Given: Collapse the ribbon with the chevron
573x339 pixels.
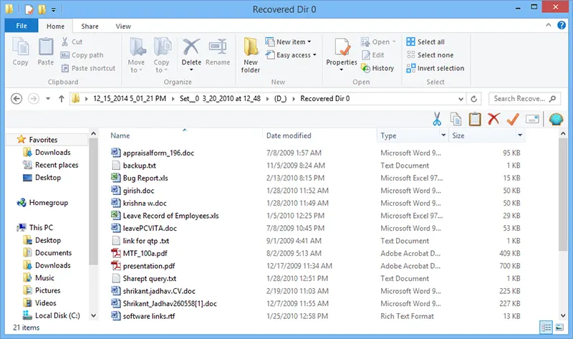Looking at the screenshot, I should [x=548, y=25].
